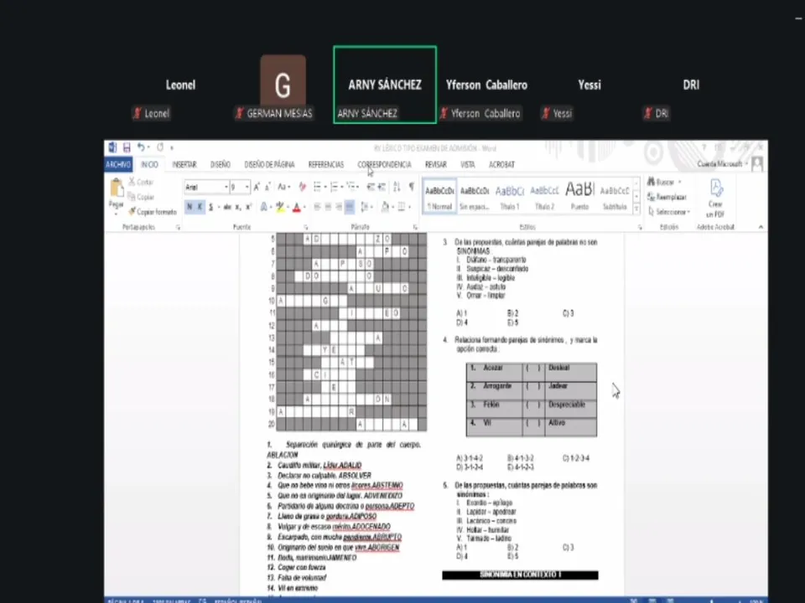The height and width of the screenshot is (603, 805).
Task: Switch to the DISEÑO DE PÁGINA tab
Action: point(269,165)
